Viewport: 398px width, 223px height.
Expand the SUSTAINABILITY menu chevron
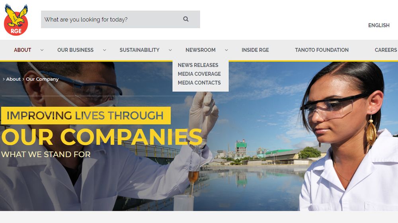coord(170,50)
